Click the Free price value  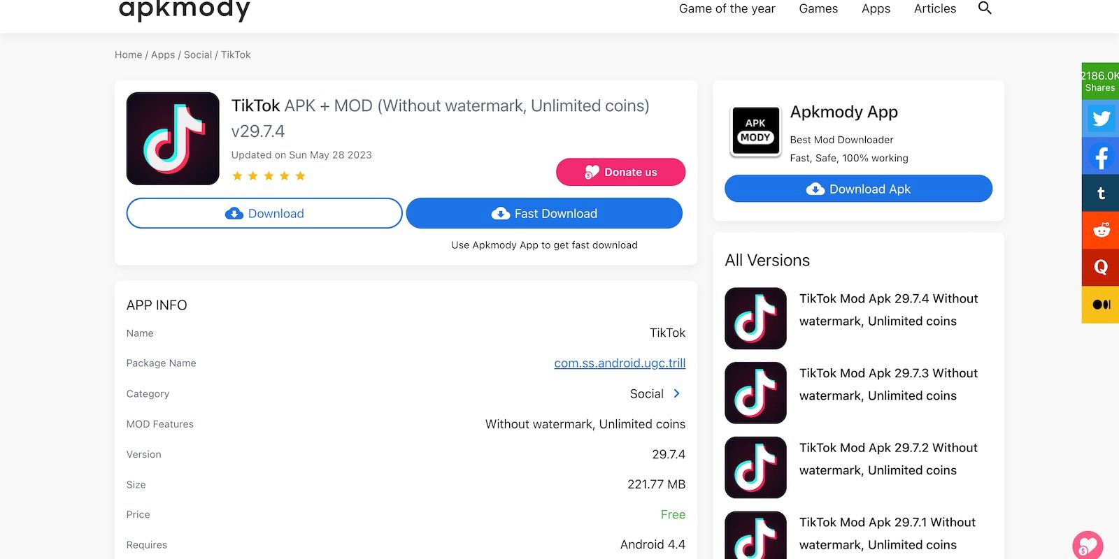673,514
